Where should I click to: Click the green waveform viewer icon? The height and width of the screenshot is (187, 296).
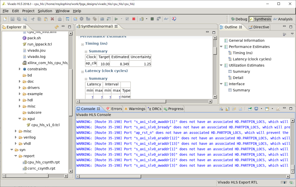(152, 19)
